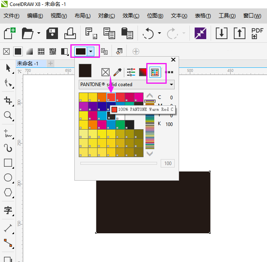The width and height of the screenshot is (267, 262).
Task: Select the Artistic Media tool
Action: coord(8,148)
